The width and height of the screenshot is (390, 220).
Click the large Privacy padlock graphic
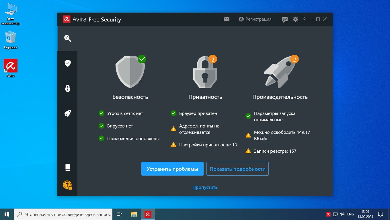tap(205, 72)
